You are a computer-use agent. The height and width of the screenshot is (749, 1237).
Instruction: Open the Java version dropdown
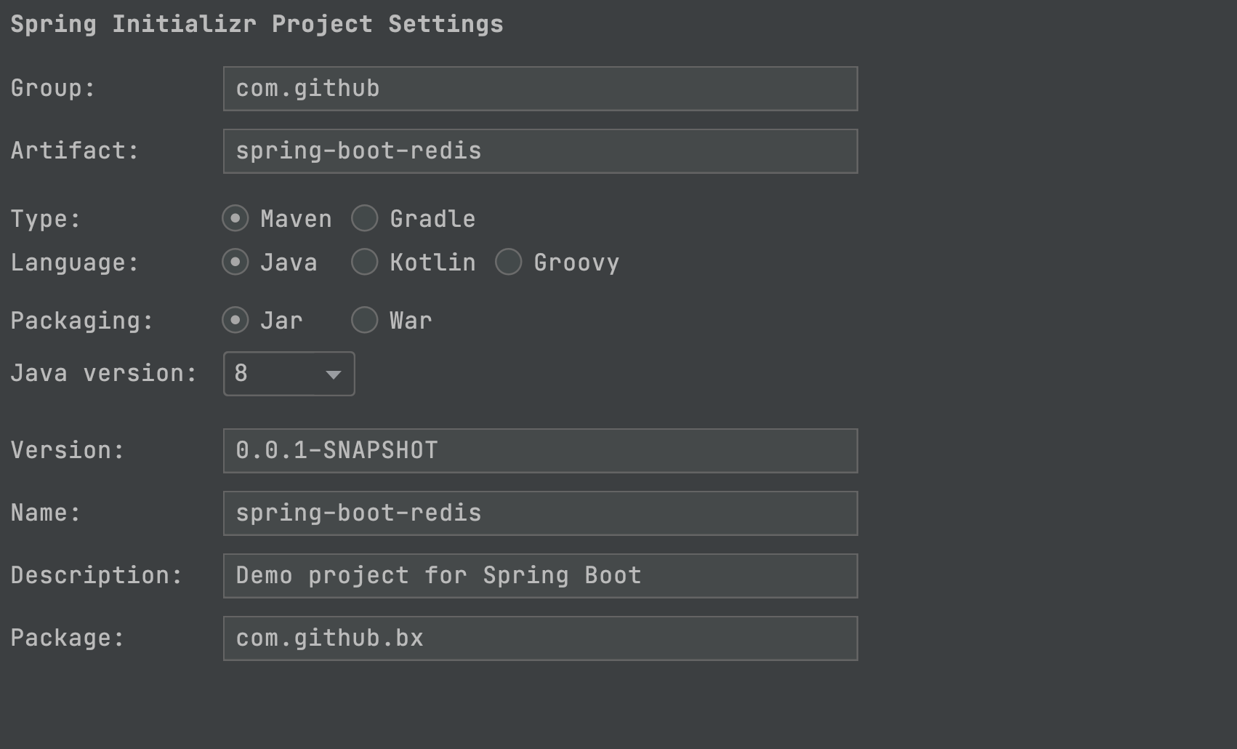pos(289,374)
